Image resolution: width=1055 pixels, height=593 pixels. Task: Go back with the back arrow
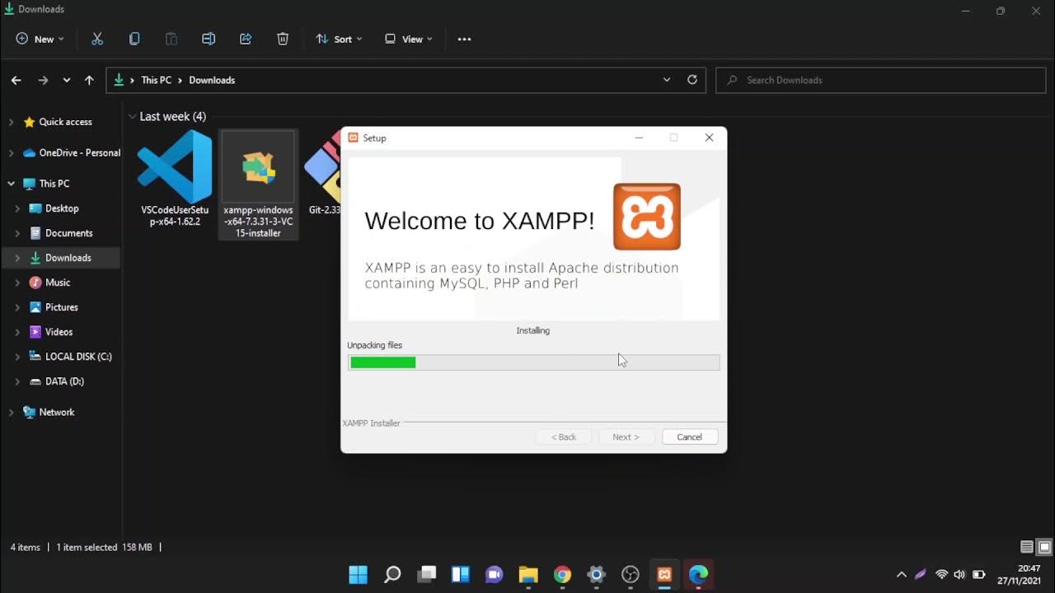click(x=16, y=80)
